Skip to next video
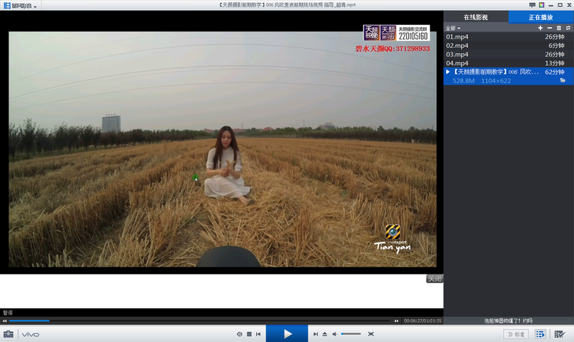This screenshot has width=574, height=342. (316, 334)
